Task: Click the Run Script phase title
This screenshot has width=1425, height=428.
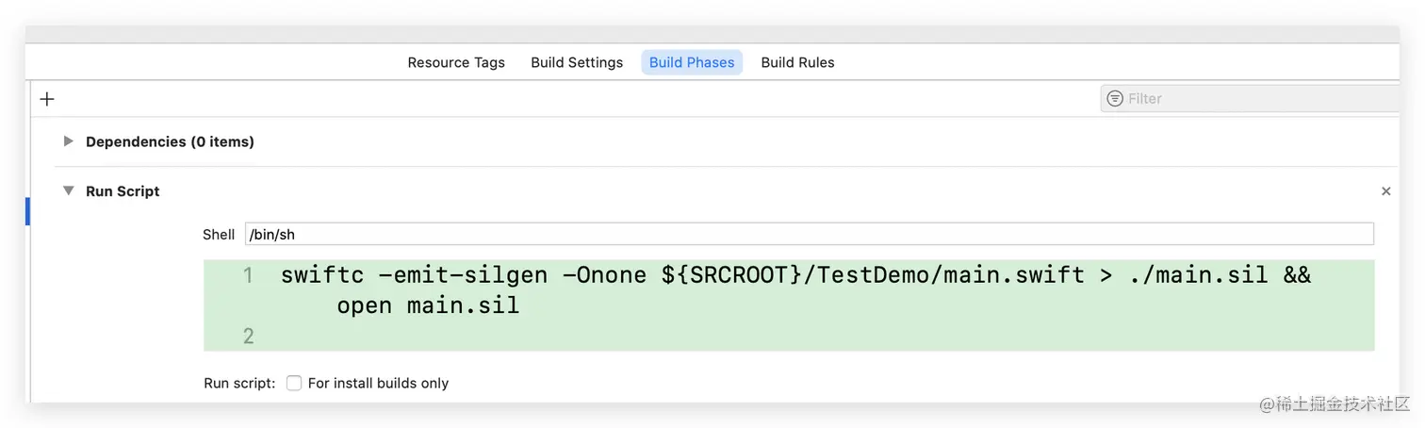Action: [123, 191]
